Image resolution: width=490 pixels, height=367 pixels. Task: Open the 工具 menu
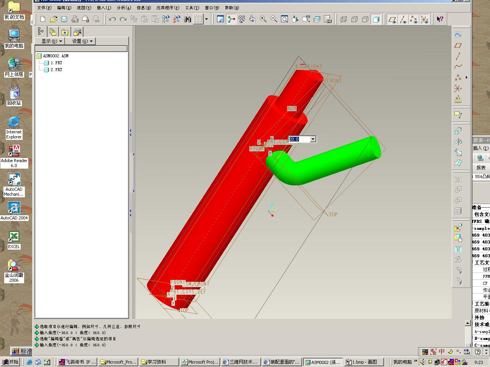point(192,8)
